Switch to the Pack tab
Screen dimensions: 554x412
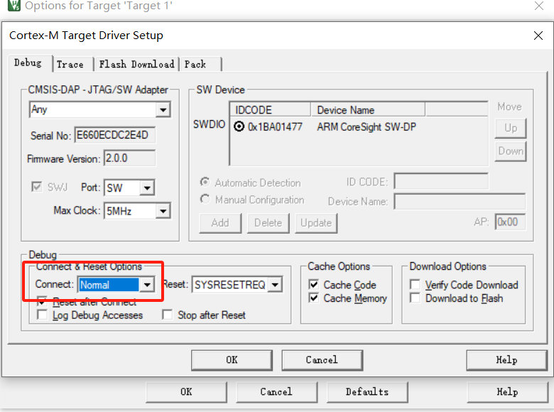pos(195,64)
